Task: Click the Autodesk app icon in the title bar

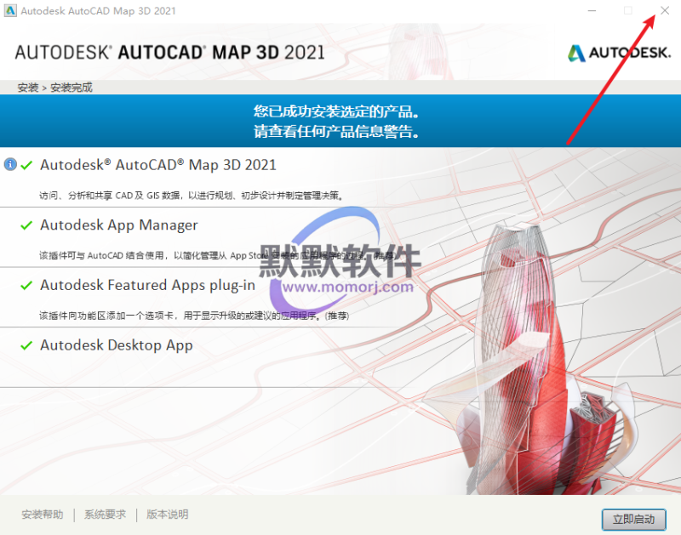Action: [9, 10]
